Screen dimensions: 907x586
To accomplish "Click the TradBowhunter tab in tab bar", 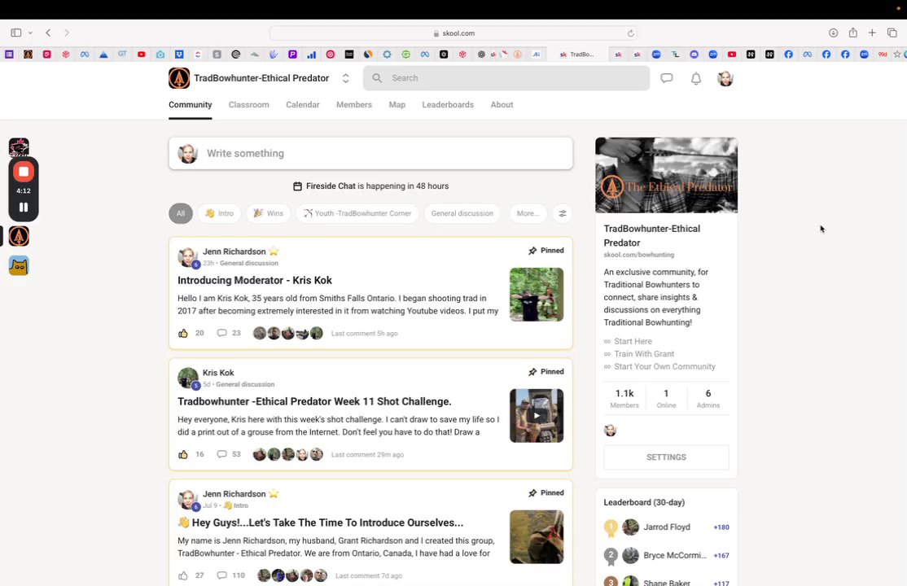I will click(x=576, y=55).
